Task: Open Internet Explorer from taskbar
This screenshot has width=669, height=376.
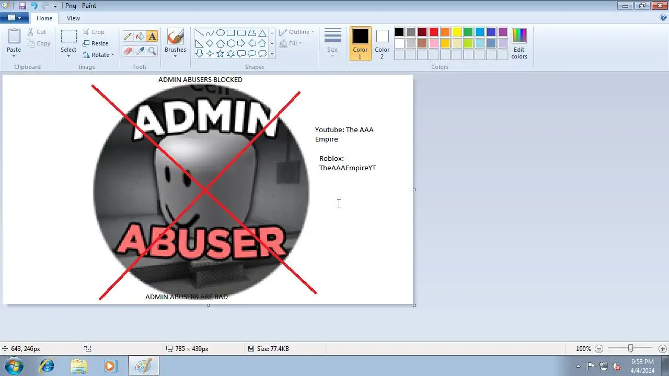Action: (47, 366)
